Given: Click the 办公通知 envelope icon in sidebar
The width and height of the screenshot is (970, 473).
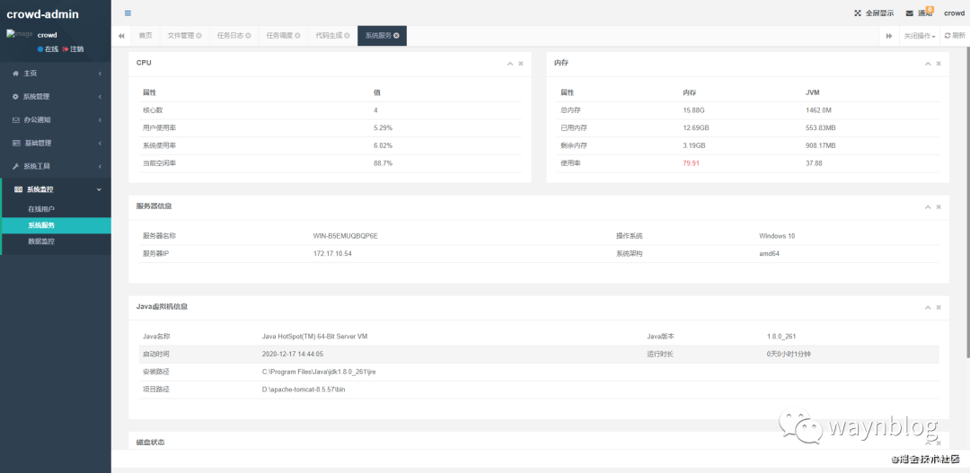Looking at the screenshot, I should tap(16, 120).
